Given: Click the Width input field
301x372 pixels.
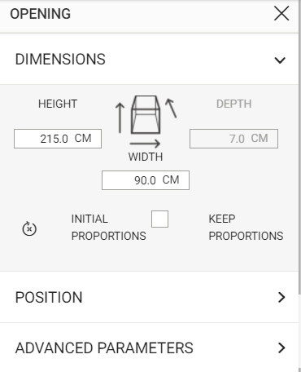Looking at the screenshot, I should pyautogui.click(x=146, y=180).
